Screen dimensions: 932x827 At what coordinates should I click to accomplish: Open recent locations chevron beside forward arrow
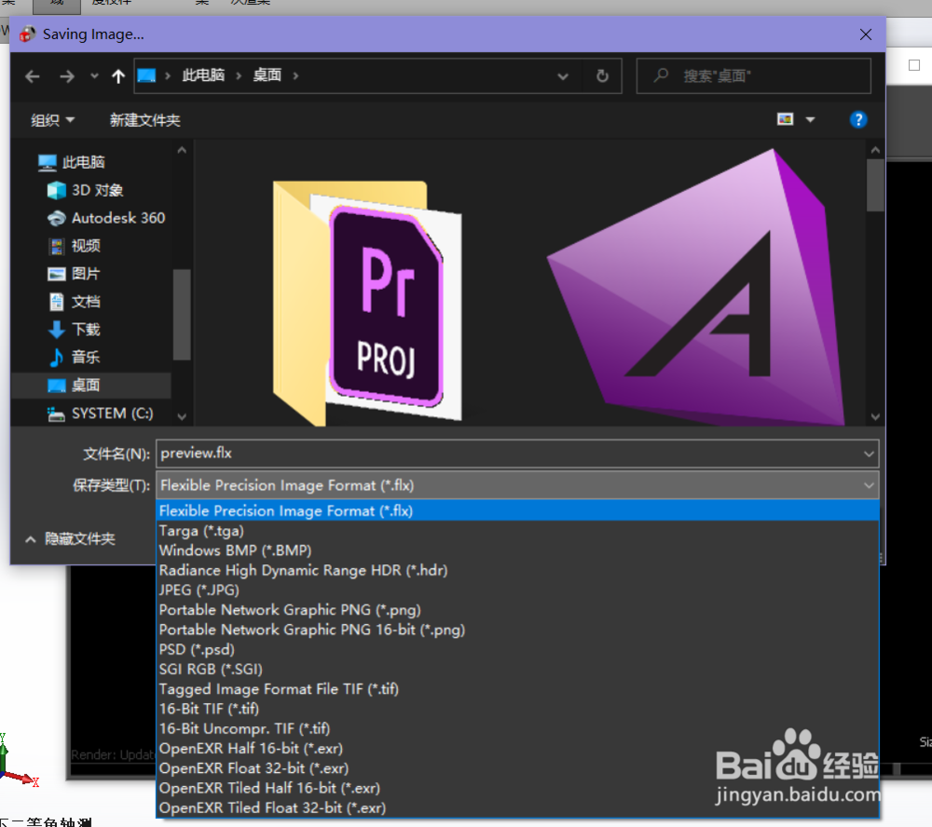(94, 76)
